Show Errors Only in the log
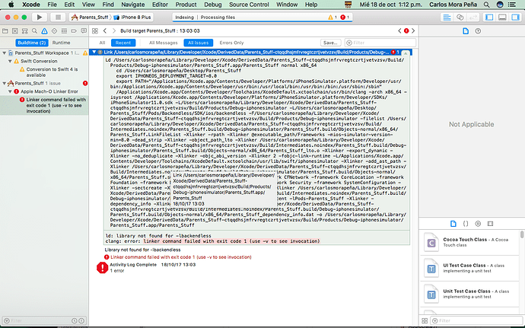This screenshot has height=328, width=525. coord(232,43)
